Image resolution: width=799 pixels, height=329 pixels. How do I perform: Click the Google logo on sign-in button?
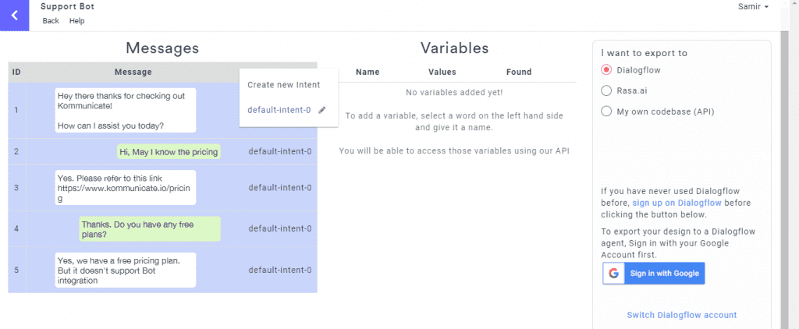pyautogui.click(x=613, y=274)
